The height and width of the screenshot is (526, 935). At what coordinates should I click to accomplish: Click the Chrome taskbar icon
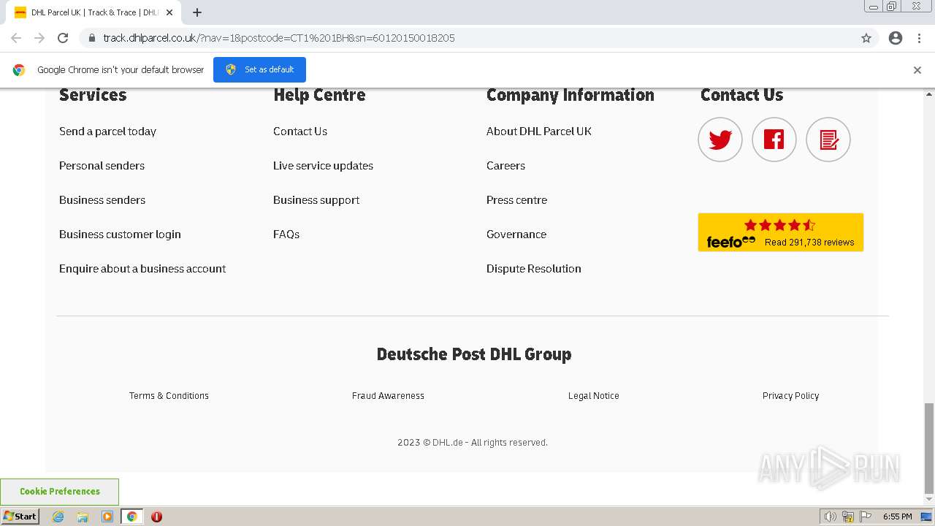click(131, 517)
